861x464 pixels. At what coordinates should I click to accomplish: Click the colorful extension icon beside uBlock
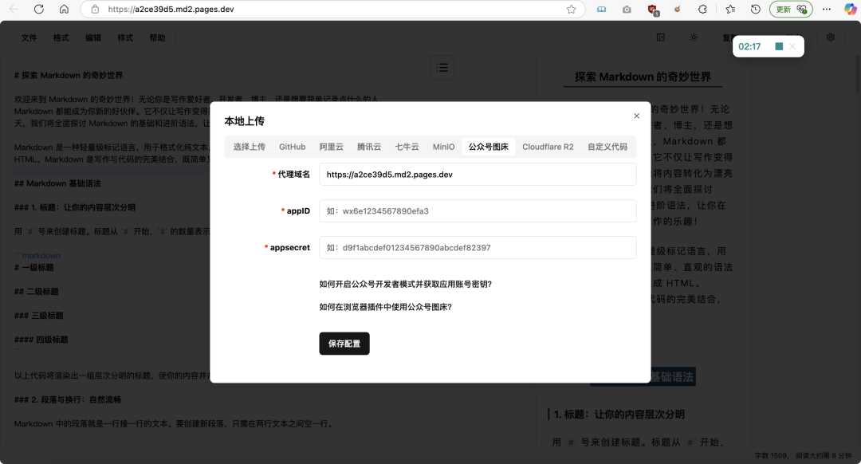click(x=678, y=9)
